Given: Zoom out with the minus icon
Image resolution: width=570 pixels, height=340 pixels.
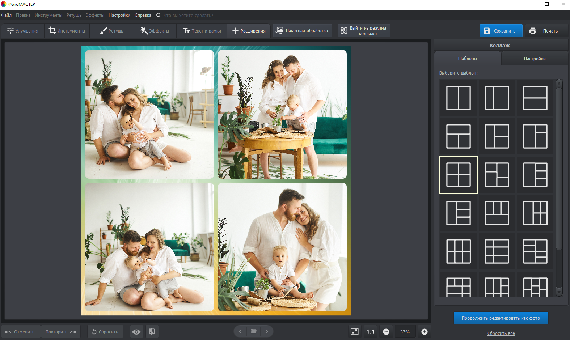Looking at the screenshot, I should (386, 332).
